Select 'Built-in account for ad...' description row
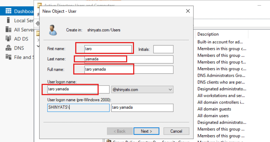Image resolution: width=270 pixels, height=142 pixels. coord(220,42)
